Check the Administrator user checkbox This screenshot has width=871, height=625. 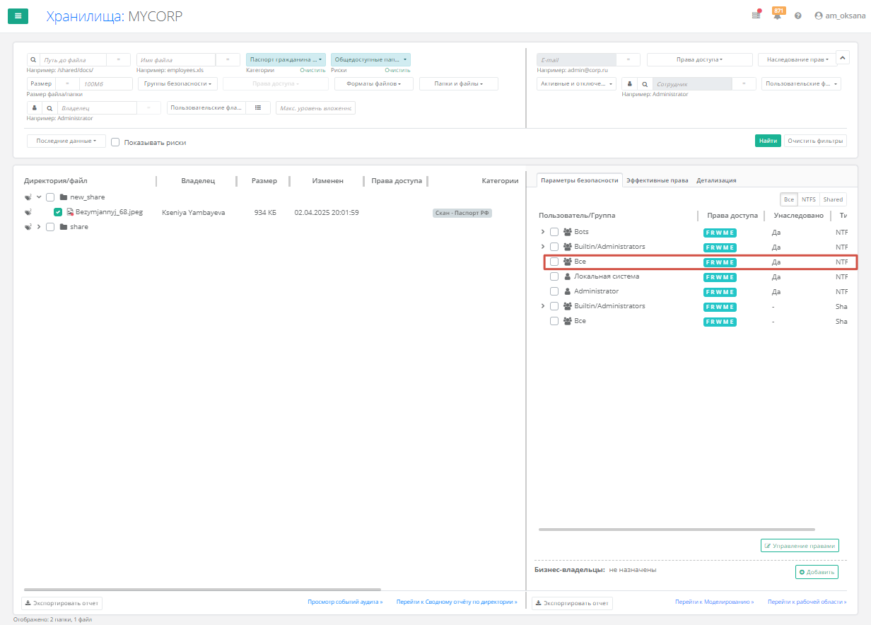point(554,291)
